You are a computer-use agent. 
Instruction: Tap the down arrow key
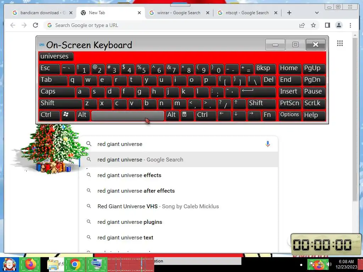point(239,115)
